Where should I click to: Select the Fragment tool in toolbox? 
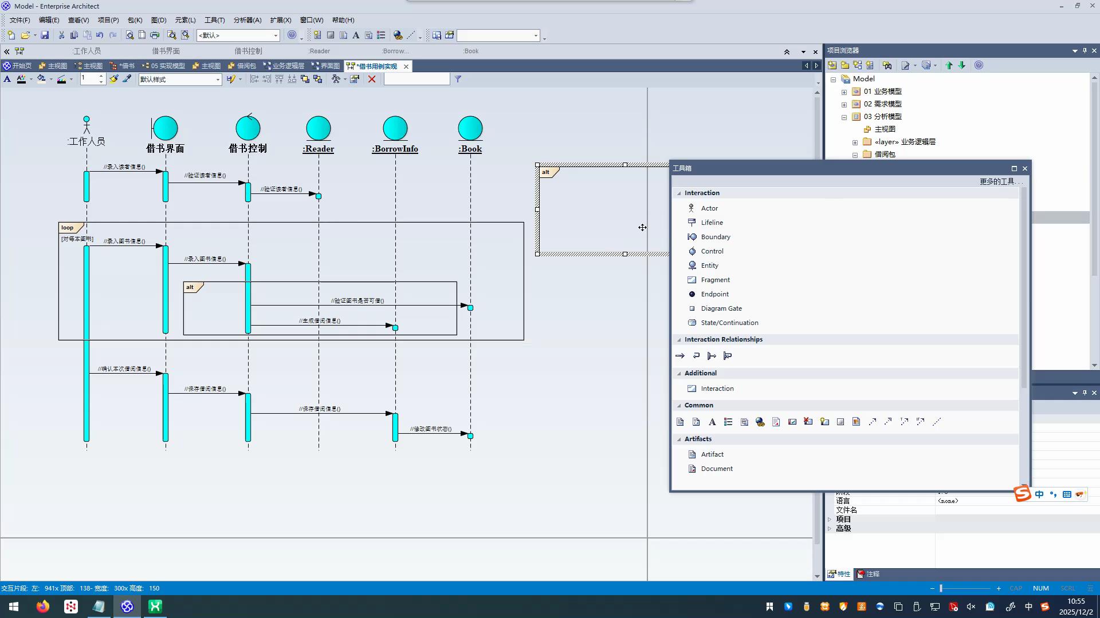point(715,280)
